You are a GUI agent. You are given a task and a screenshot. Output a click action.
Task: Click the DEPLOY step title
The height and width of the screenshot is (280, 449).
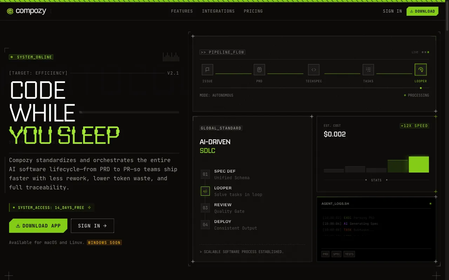[x=223, y=222]
